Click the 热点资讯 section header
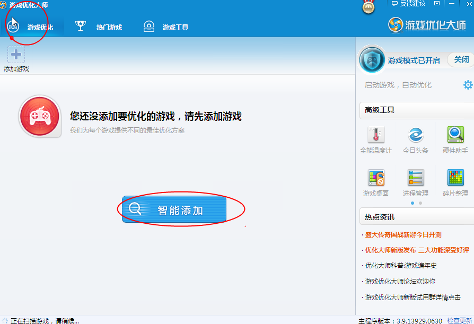The image size is (474, 324). pyautogui.click(x=417, y=217)
